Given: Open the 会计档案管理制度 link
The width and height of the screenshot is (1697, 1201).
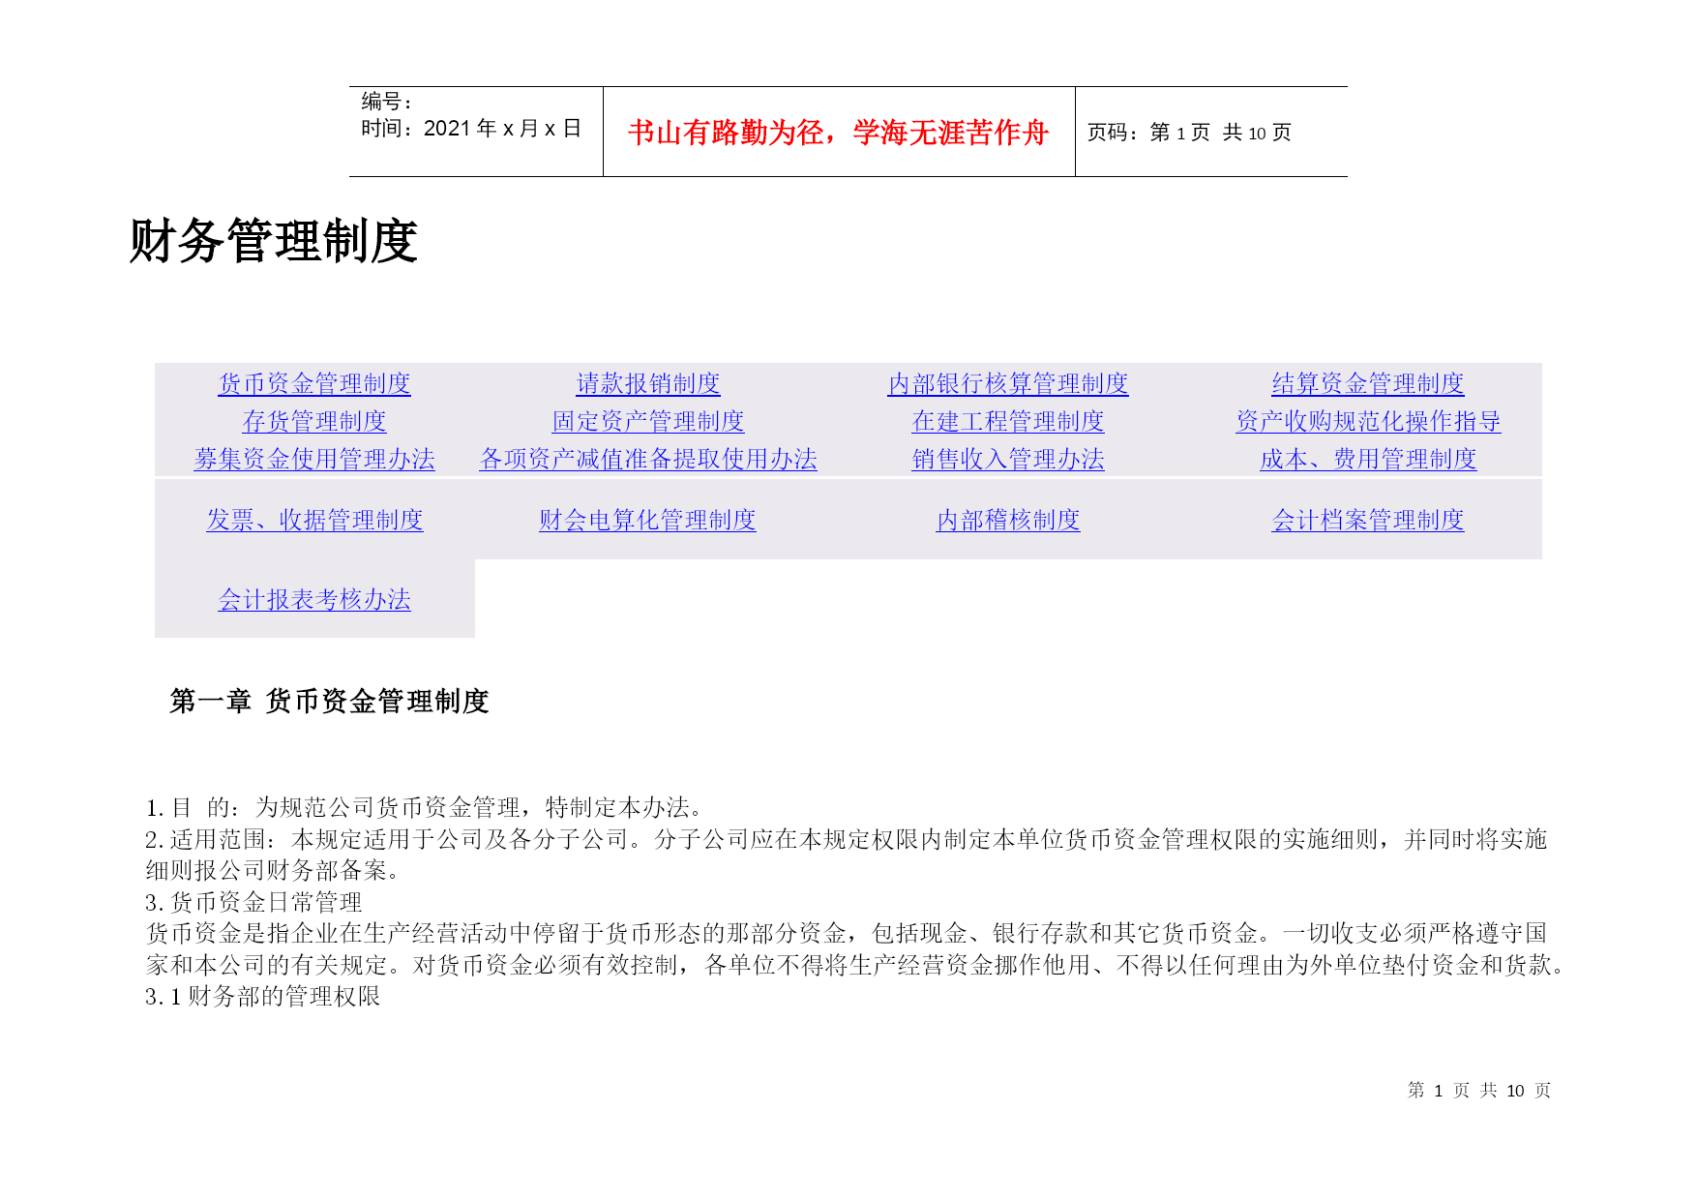Looking at the screenshot, I should (1368, 521).
